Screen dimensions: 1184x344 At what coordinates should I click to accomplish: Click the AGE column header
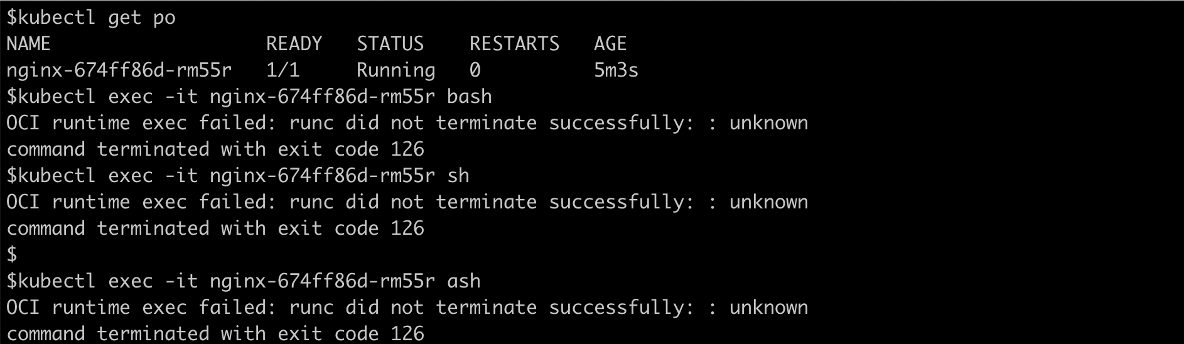610,43
